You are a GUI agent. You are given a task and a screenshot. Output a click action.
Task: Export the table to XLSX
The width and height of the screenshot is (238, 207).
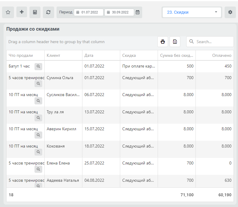click(175, 42)
